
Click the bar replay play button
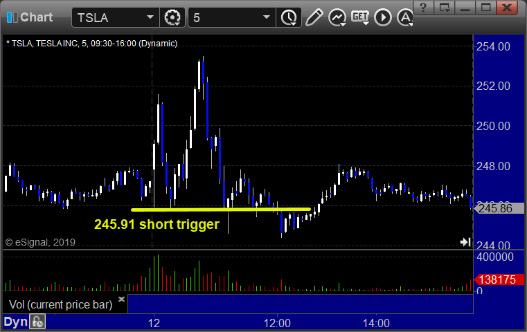(383, 17)
